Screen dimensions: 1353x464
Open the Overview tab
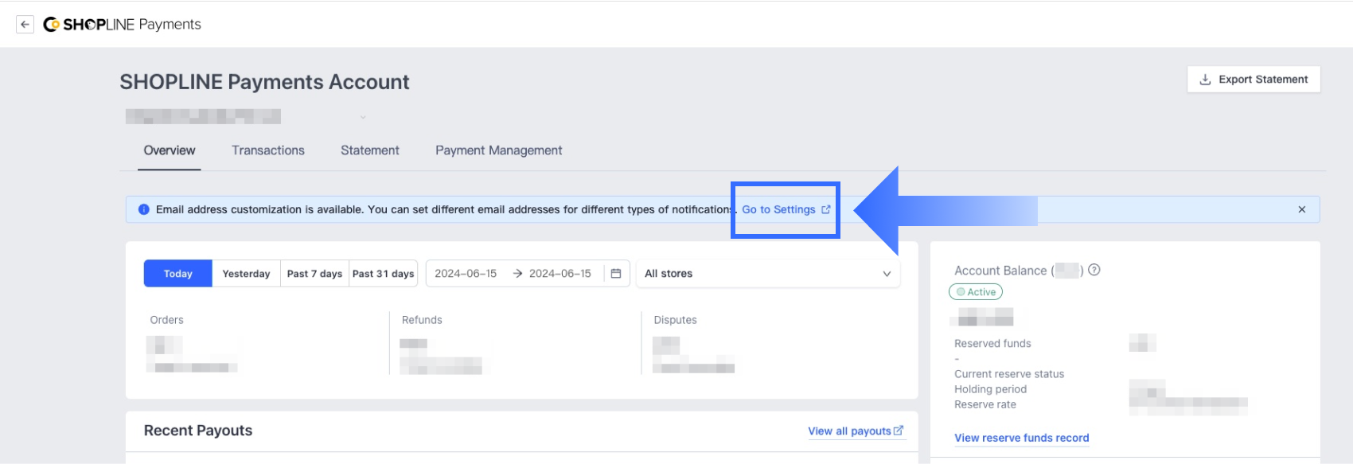[170, 150]
